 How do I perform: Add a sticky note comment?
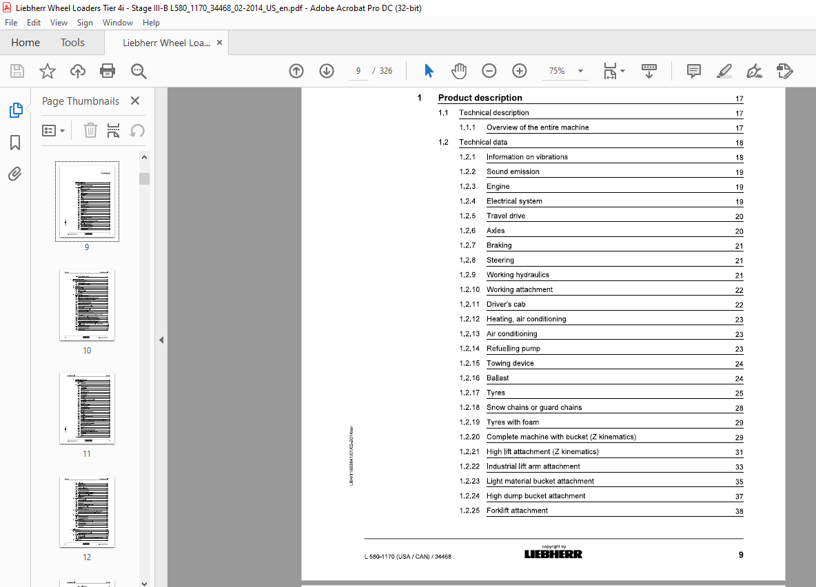(x=694, y=71)
